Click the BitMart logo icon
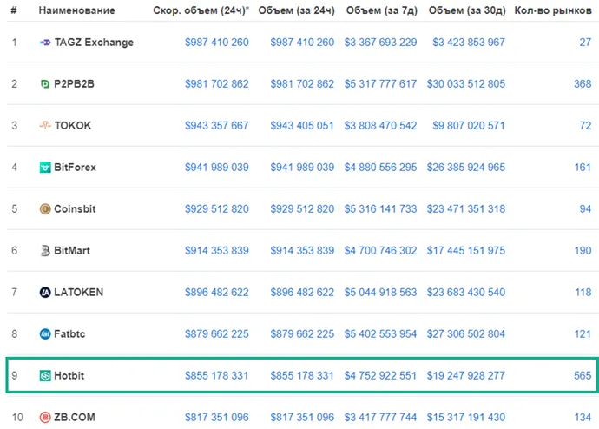 point(45,251)
